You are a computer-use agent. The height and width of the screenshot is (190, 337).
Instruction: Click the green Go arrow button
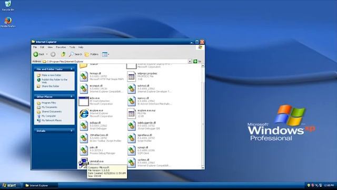point(195,61)
